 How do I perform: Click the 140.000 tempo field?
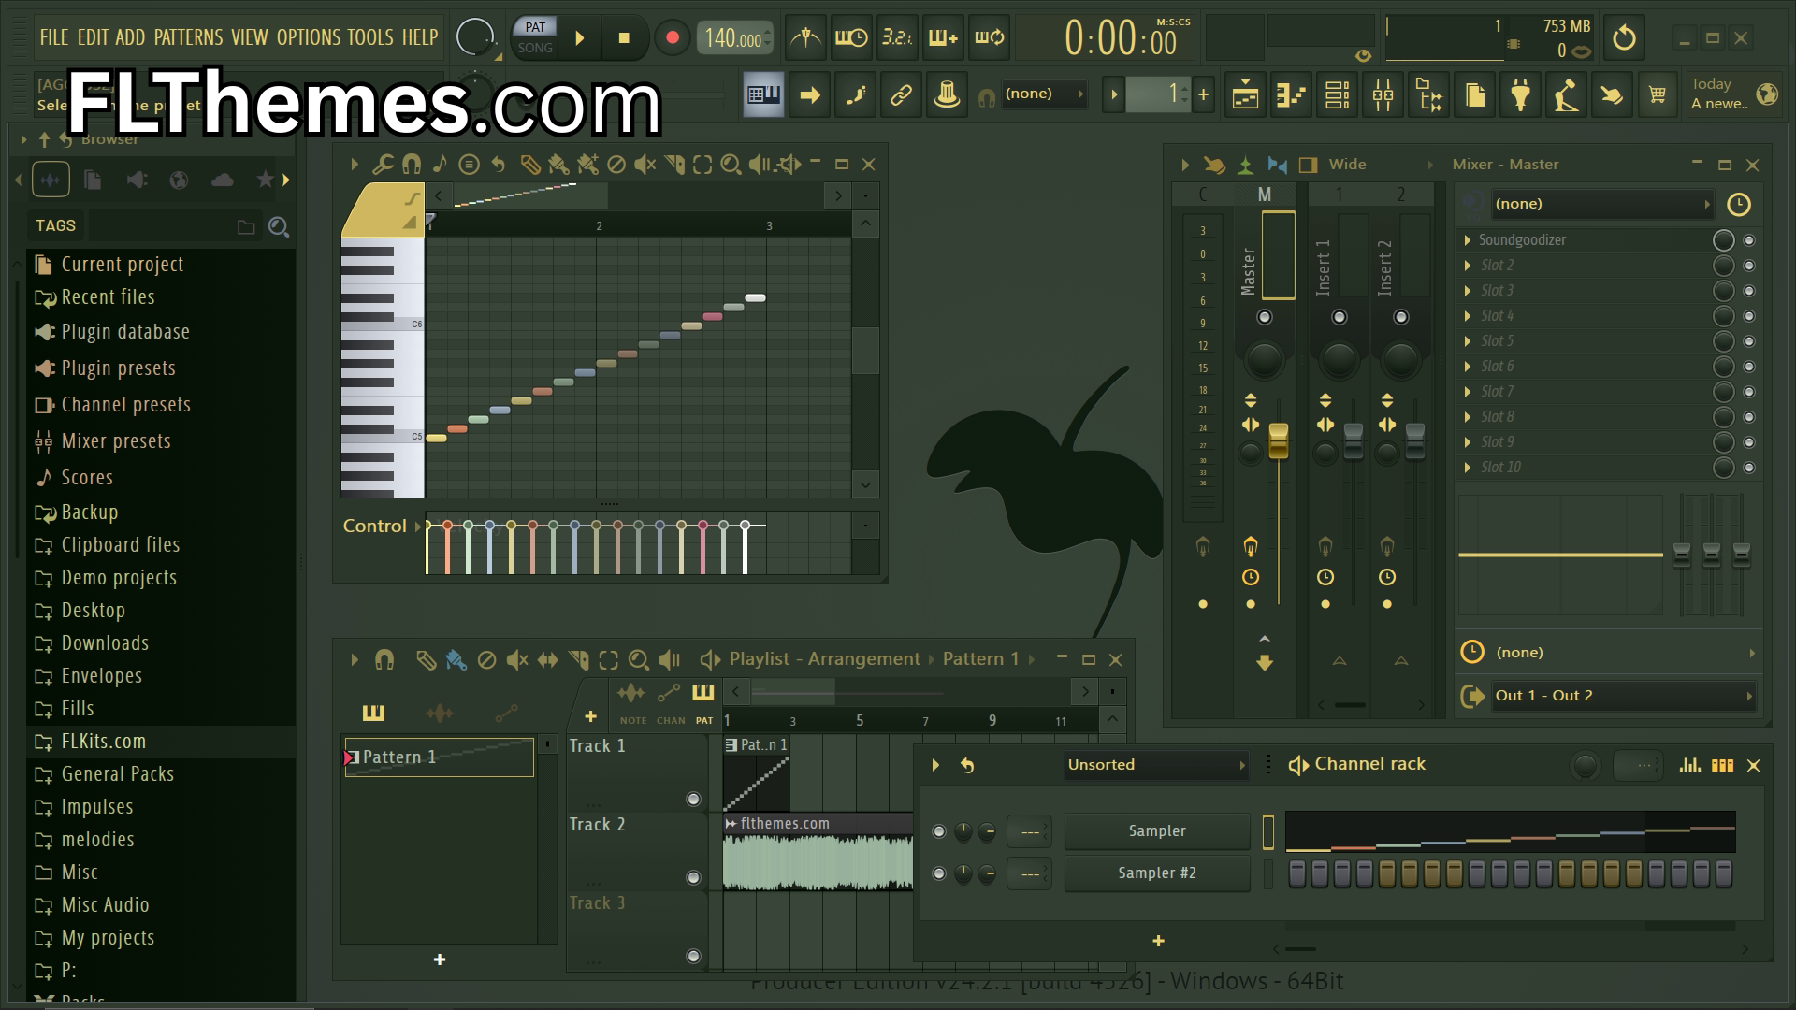click(x=733, y=38)
